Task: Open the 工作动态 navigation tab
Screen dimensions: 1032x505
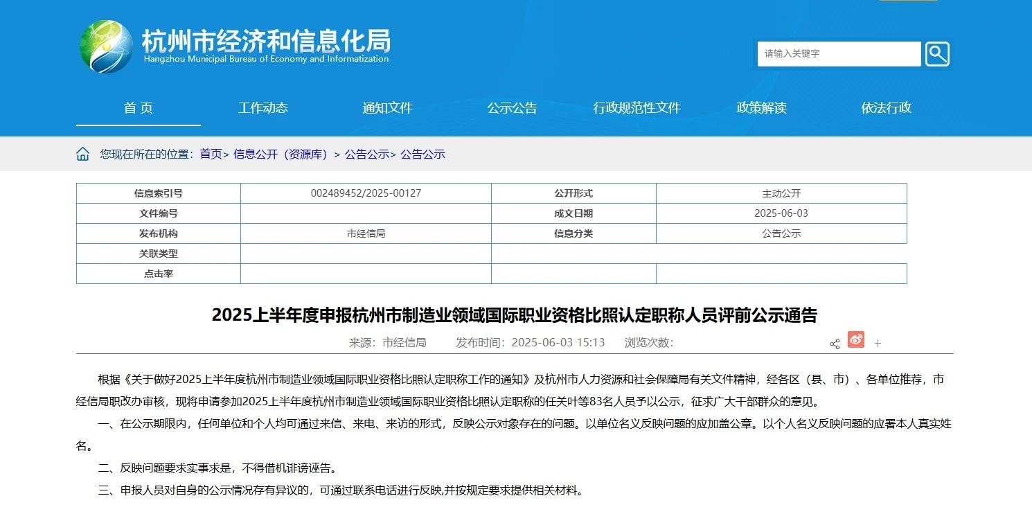Action: (x=263, y=107)
